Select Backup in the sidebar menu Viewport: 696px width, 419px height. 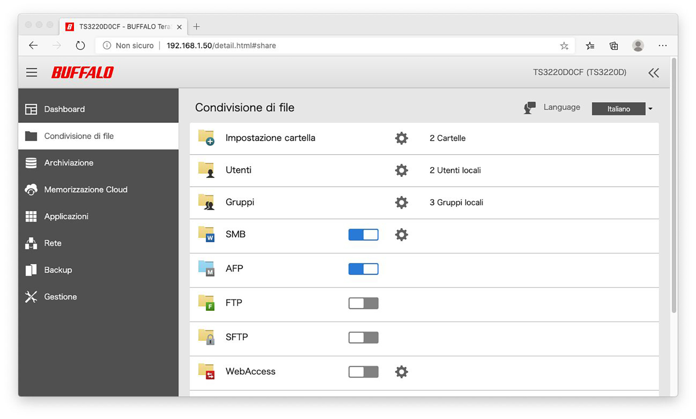[58, 270]
